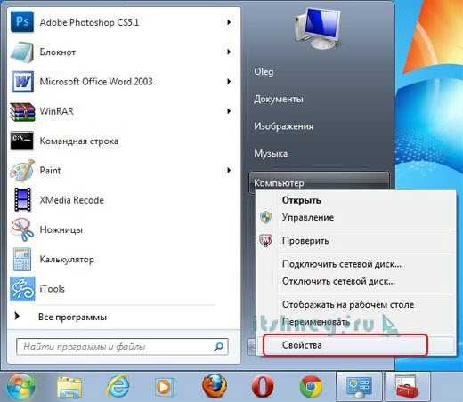Open Документы from Start menu
463x402 pixels.
tap(279, 99)
